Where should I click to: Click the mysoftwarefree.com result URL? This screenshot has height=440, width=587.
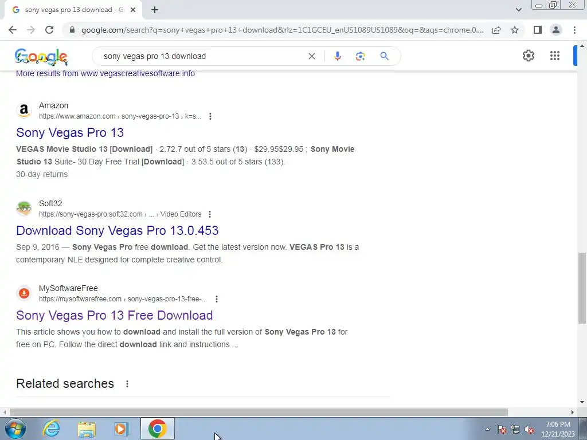(x=123, y=299)
